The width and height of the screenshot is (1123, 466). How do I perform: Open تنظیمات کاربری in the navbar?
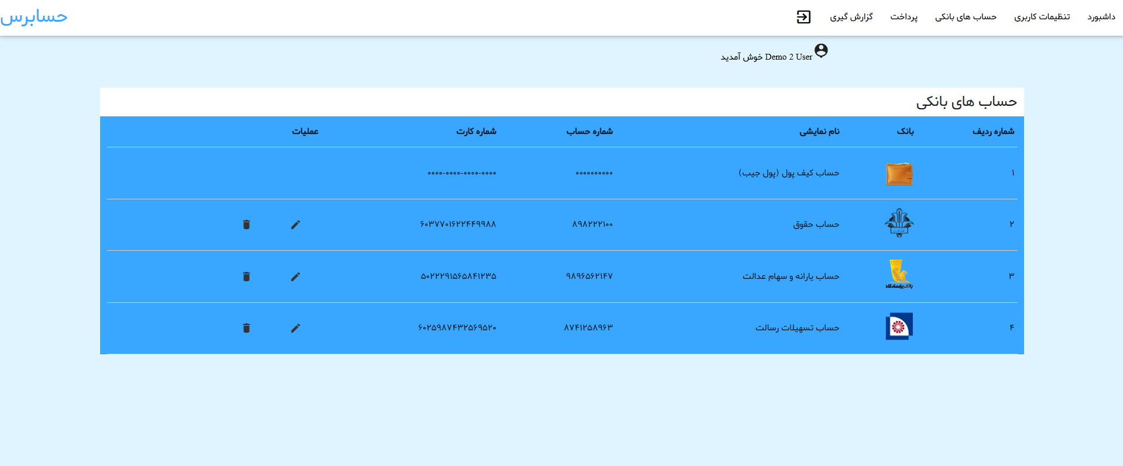1042,17
